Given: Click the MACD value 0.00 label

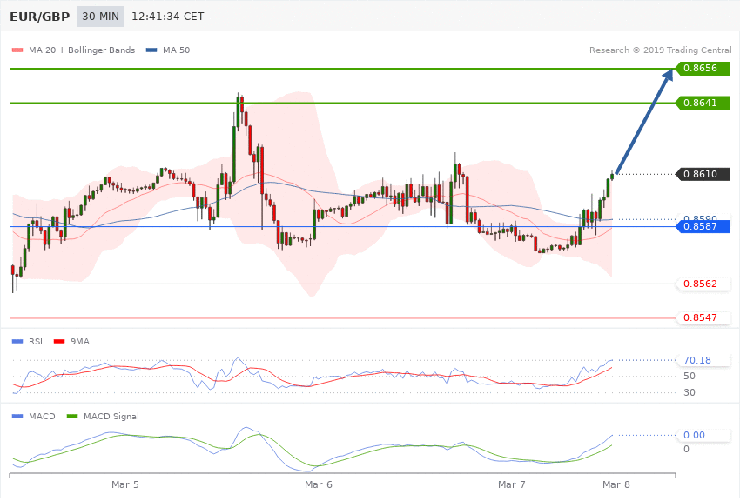Looking at the screenshot, I should 694,435.
